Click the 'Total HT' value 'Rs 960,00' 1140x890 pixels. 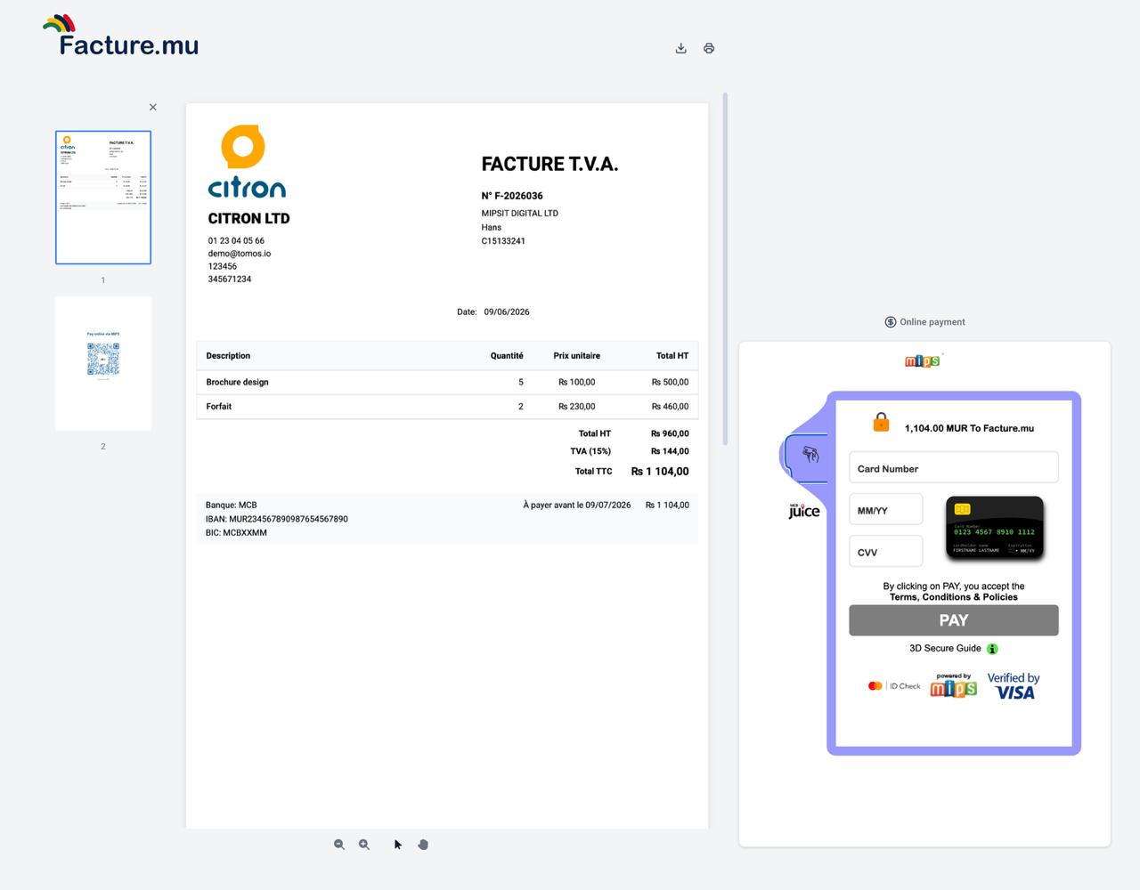tap(670, 433)
